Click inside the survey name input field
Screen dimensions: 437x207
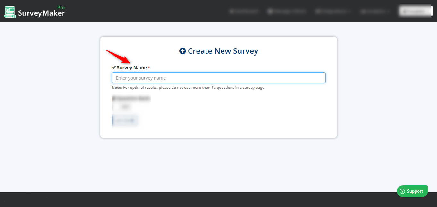218,78
